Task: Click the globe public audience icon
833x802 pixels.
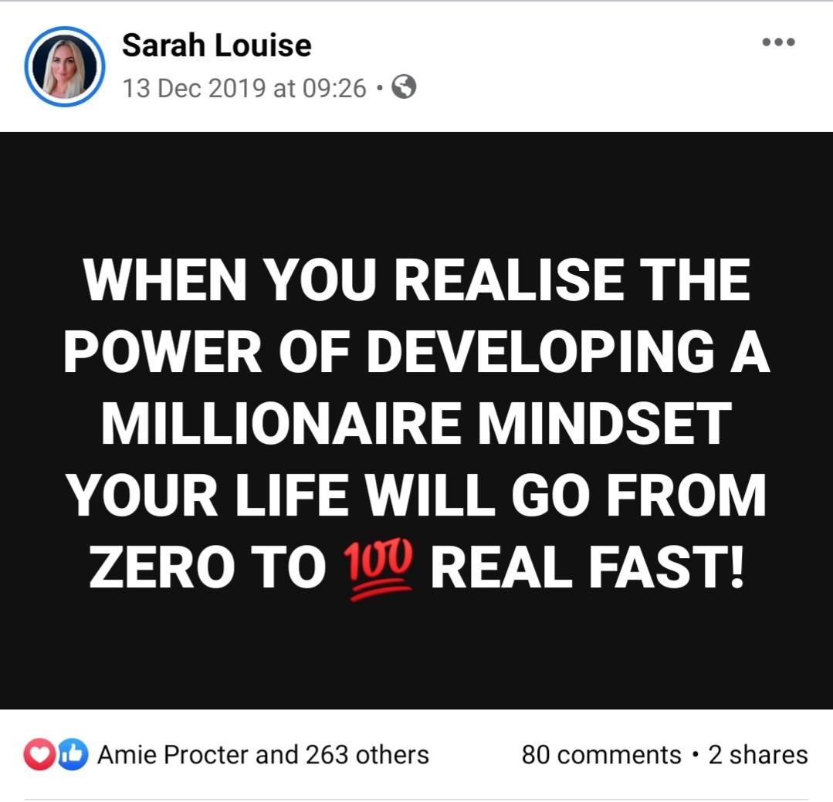Action: click(x=404, y=87)
